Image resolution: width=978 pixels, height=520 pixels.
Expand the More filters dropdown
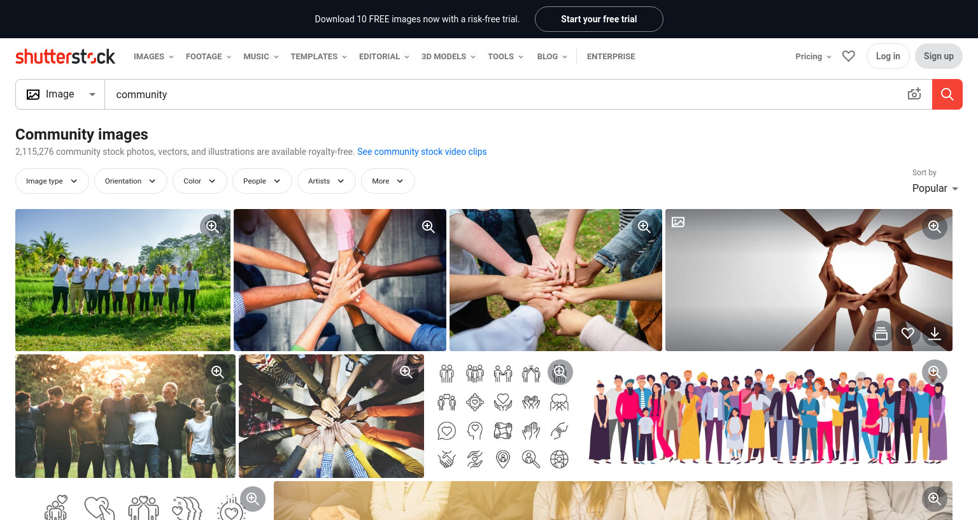388,181
